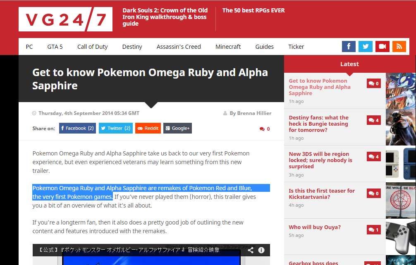Click author name Brenna Hillier
The height and width of the screenshot is (265, 416).
pyautogui.click(x=254, y=113)
